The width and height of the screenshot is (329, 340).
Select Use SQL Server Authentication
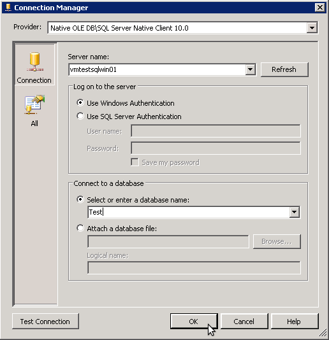pos(80,117)
